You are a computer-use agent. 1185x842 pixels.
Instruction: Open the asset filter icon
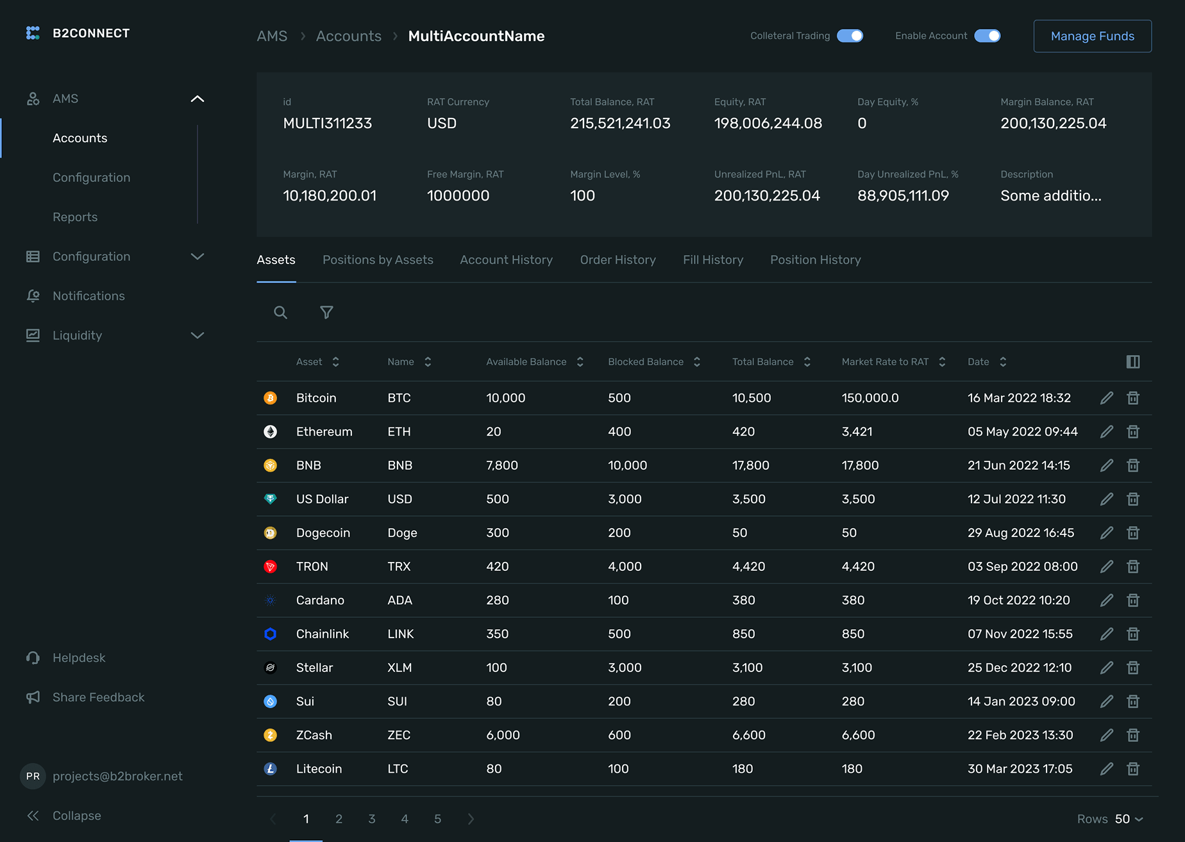tap(326, 313)
